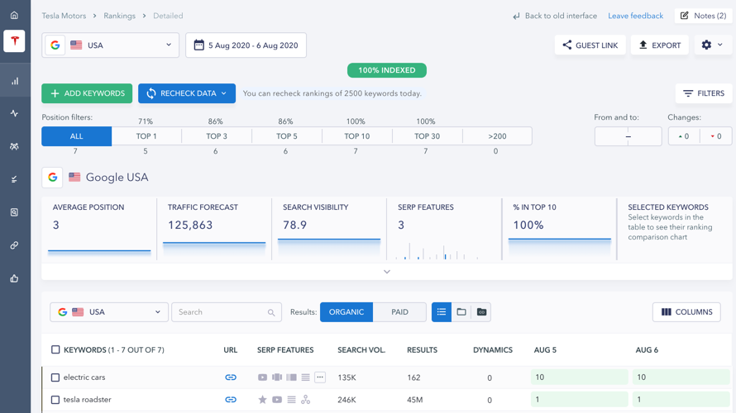Click the bar chart rankings sidebar icon

click(14, 81)
